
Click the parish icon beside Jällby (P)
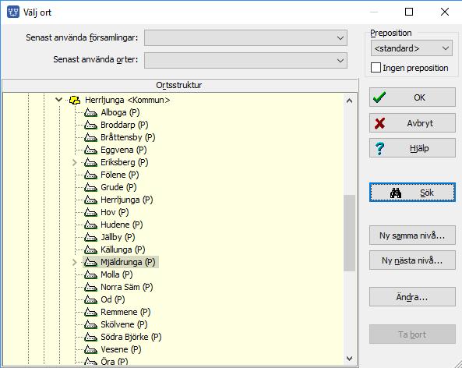pyautogui.click(x=90, y=237)
